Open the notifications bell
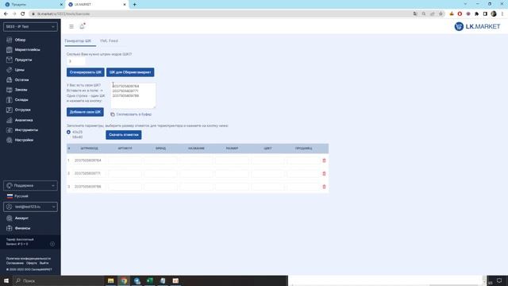This screenshot has height=286, width=508. coord(82,26)
